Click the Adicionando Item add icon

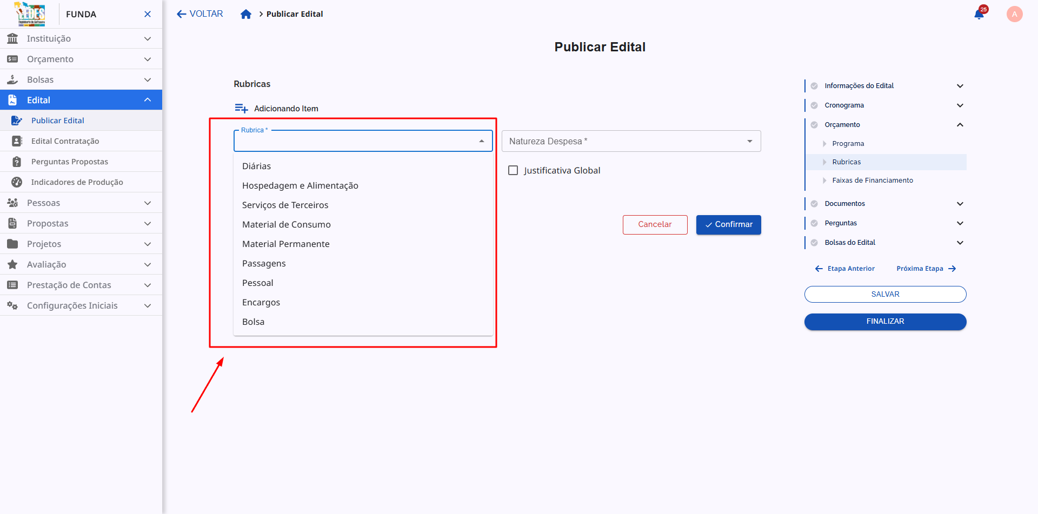coord(241,108)
